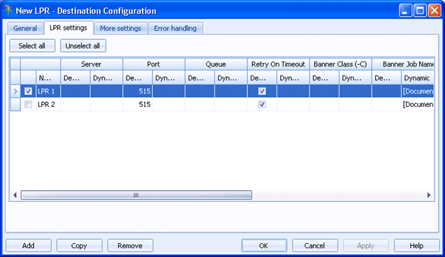
Task: Switch to the More settings tab
Action: click(x=121, y=29)
